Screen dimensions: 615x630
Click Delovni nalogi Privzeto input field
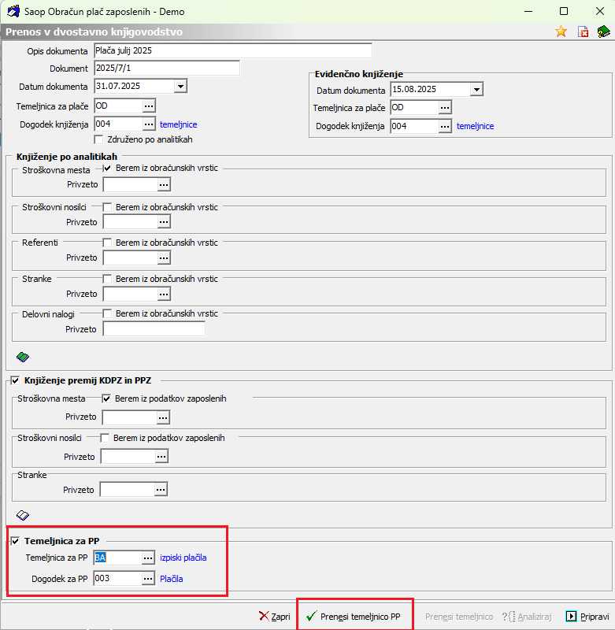tap(154, 329)
